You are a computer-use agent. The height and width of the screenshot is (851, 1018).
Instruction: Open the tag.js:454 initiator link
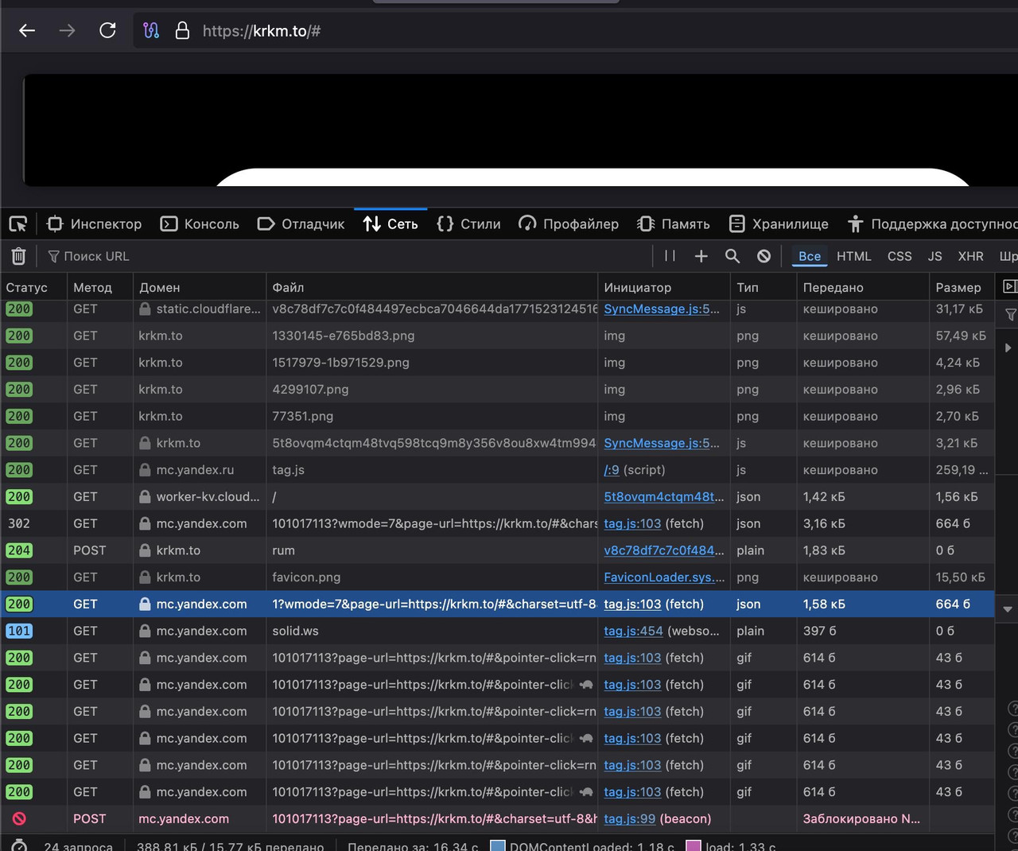point(633,631)
